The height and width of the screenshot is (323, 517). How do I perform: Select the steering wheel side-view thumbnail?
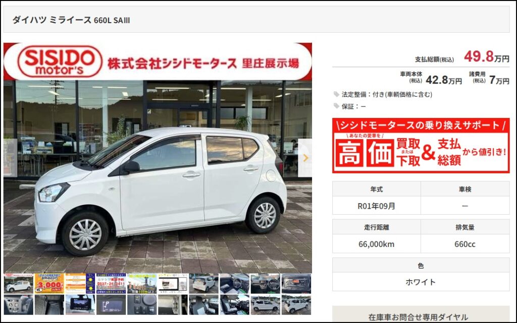point(234,284)
